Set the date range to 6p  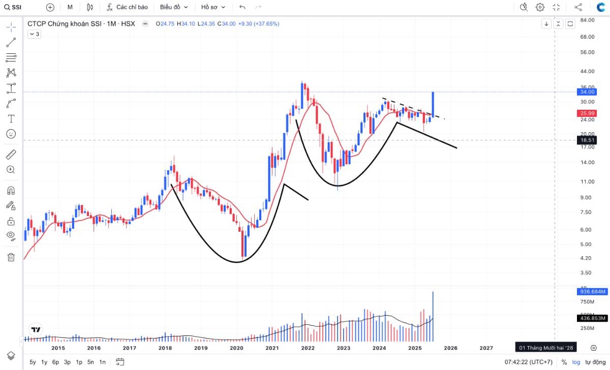pos(55,362)
